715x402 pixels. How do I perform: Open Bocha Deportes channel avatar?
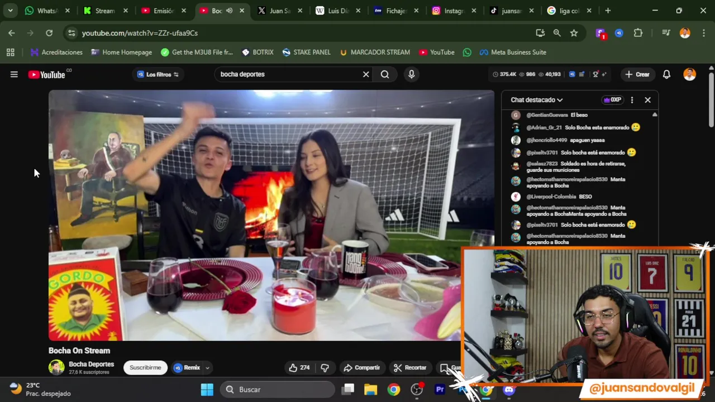[x=56, y=367]
